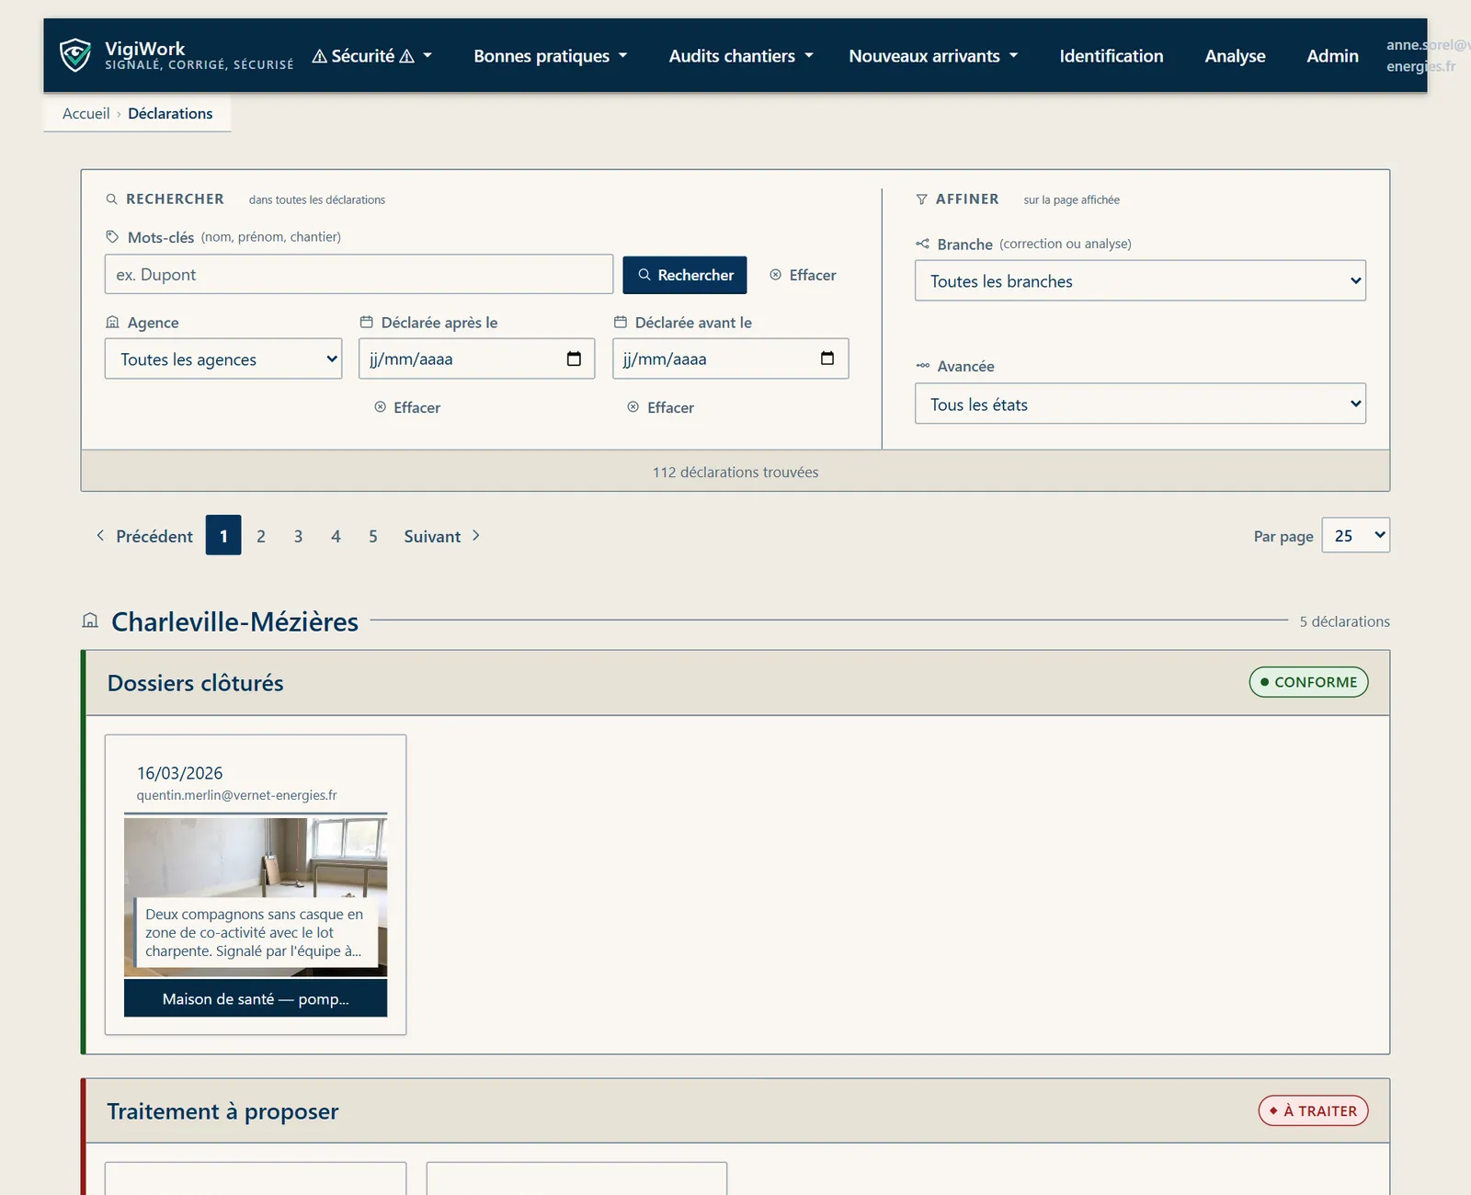
Task: Click the Rechercher button
Action: [685, 275]
